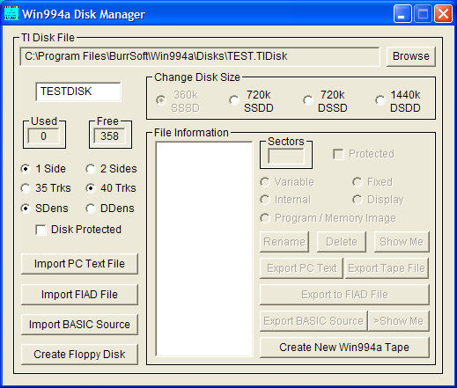Screen dimensions: 457x388
Task: Click the File Information file list box
Action: coord(204,249)
